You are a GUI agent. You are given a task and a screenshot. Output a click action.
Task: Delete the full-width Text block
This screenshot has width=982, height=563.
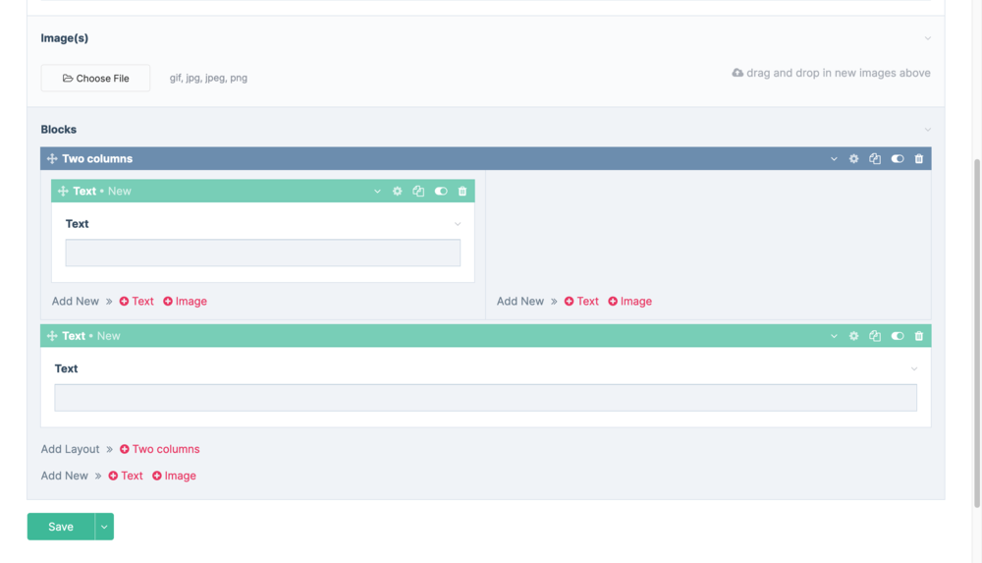pos(919,336)
